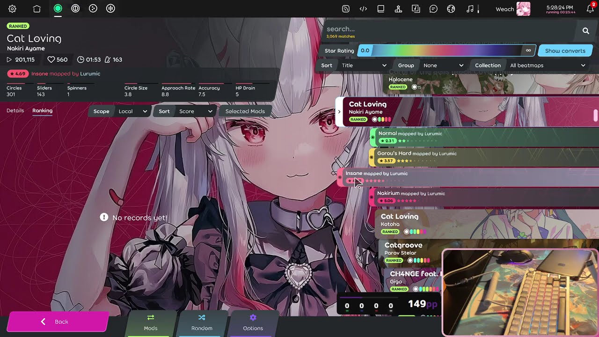
Task: Open the news feed icon
Action: click(346, 8)
